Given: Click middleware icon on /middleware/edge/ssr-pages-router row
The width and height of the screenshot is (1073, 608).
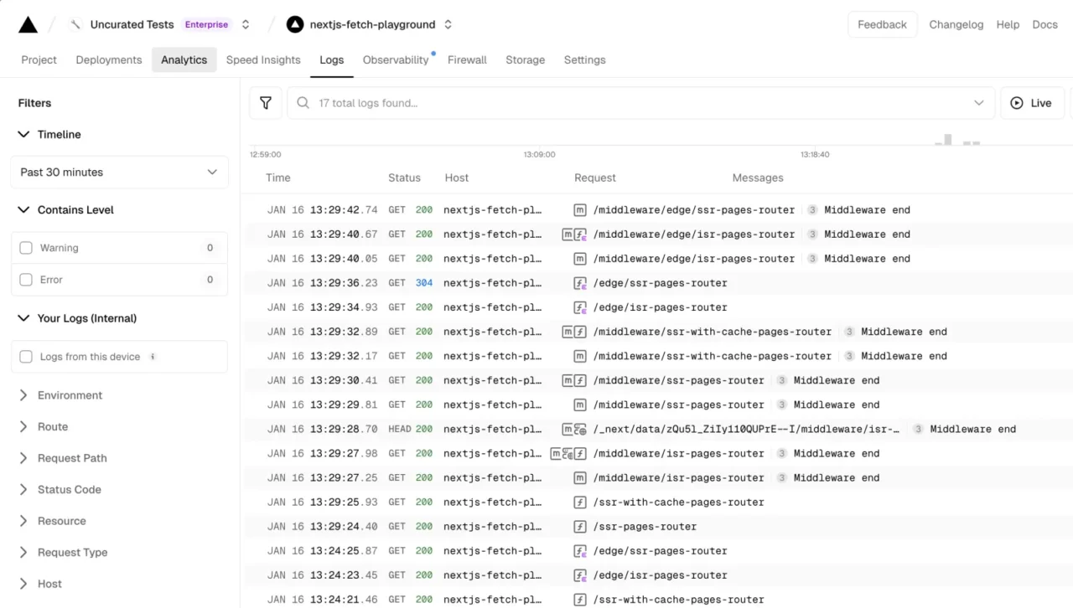Looking at the screenshot, I should click(x=580, y=210).
